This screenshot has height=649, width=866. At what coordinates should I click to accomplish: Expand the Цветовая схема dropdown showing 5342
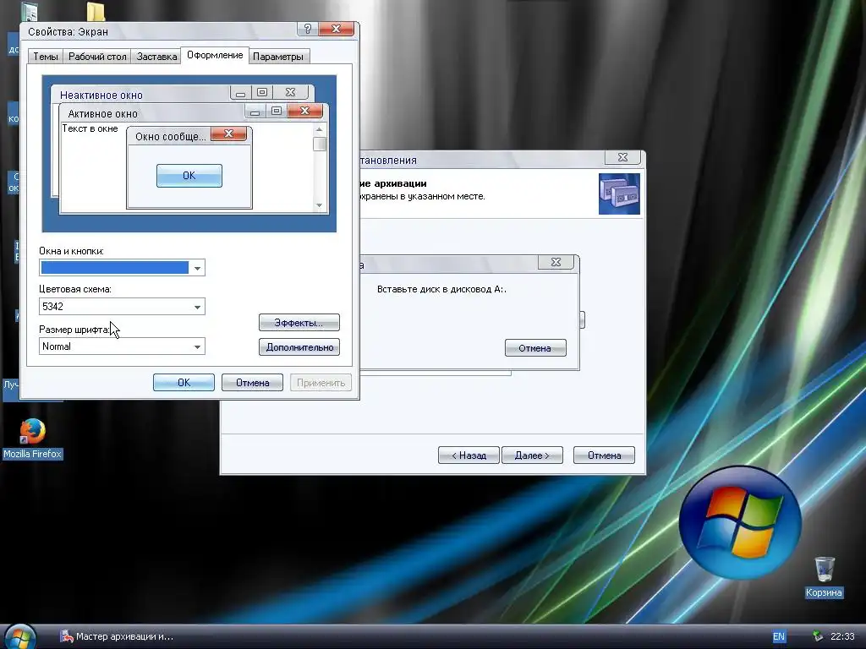point(197,307)
